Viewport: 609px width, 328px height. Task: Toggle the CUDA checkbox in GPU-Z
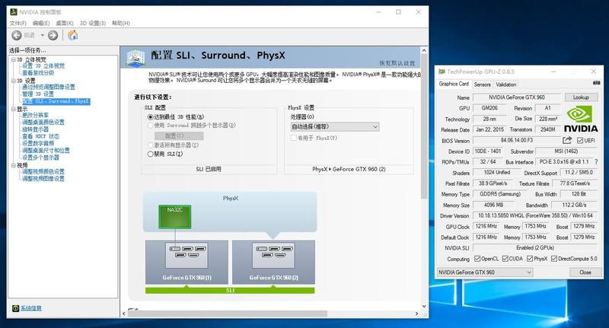click(x=505, y=259)
